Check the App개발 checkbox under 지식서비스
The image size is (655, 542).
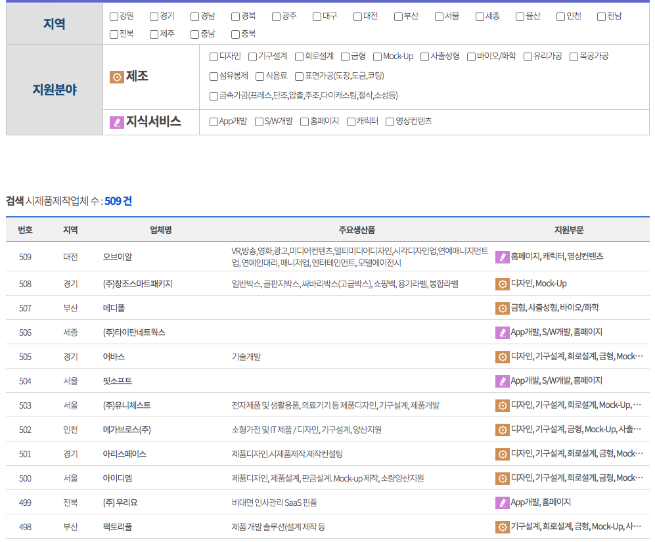(x=213, y=121)
